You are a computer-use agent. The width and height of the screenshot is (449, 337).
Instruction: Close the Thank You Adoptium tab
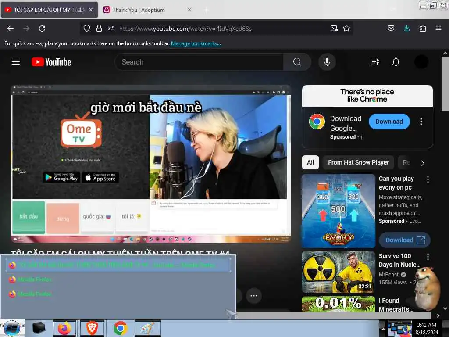[189, 10]
